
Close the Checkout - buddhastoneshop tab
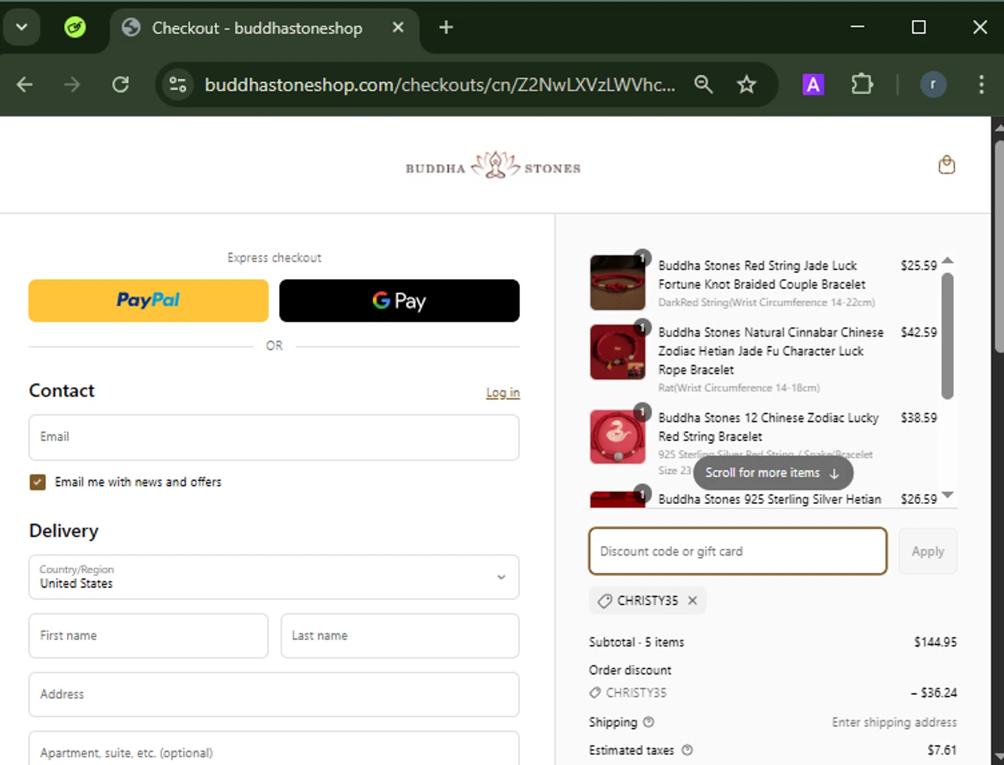(398, 27)
